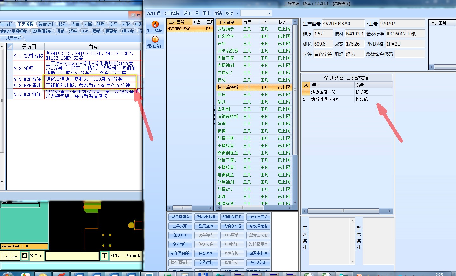Click the 修改信息R button
The image size is (456, 276).
pos(258,226)
